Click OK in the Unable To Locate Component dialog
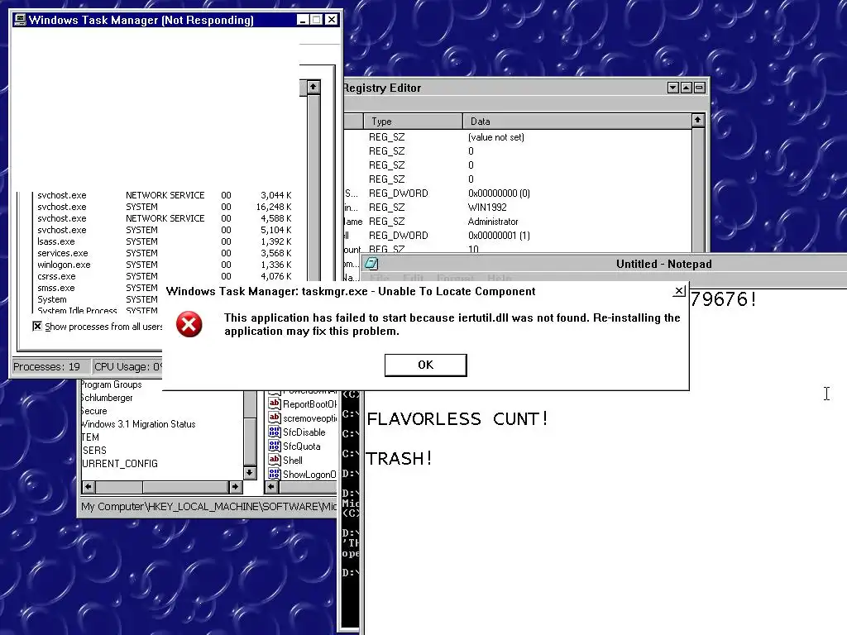Screen dimensions: 847x635 pyautogui.click(x=426, y=365)
